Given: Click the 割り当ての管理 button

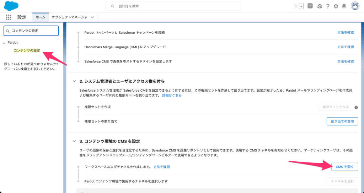Looking at the screenshot, I should tap(342, 121).
